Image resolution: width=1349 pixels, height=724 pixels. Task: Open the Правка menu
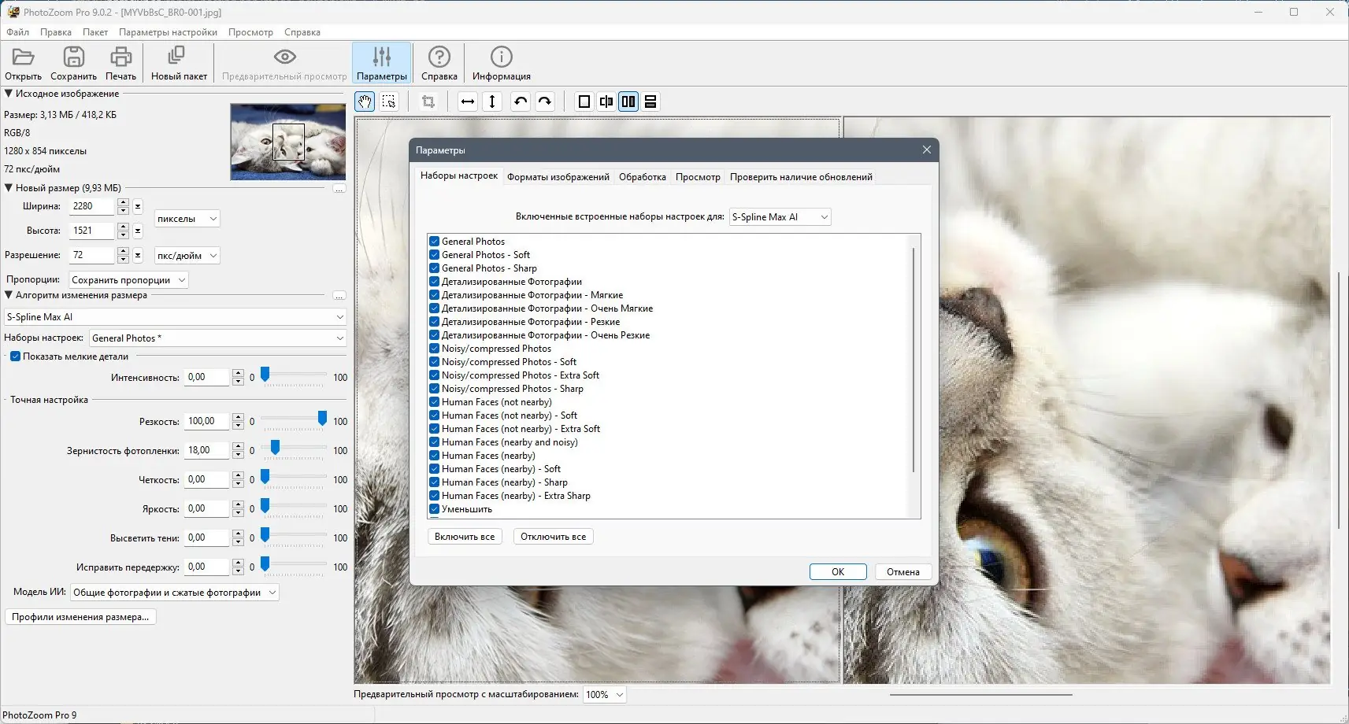coord(56,32)
